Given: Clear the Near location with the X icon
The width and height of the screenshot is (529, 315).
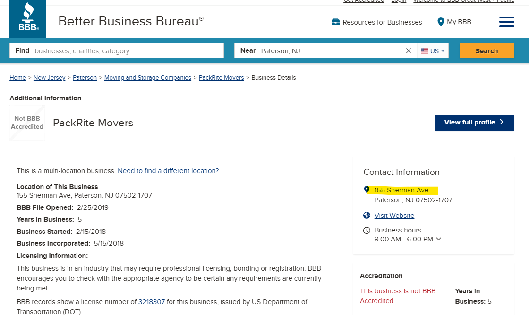Looking at the screenshot, I should pyautogui.click(x=408, y=51).
